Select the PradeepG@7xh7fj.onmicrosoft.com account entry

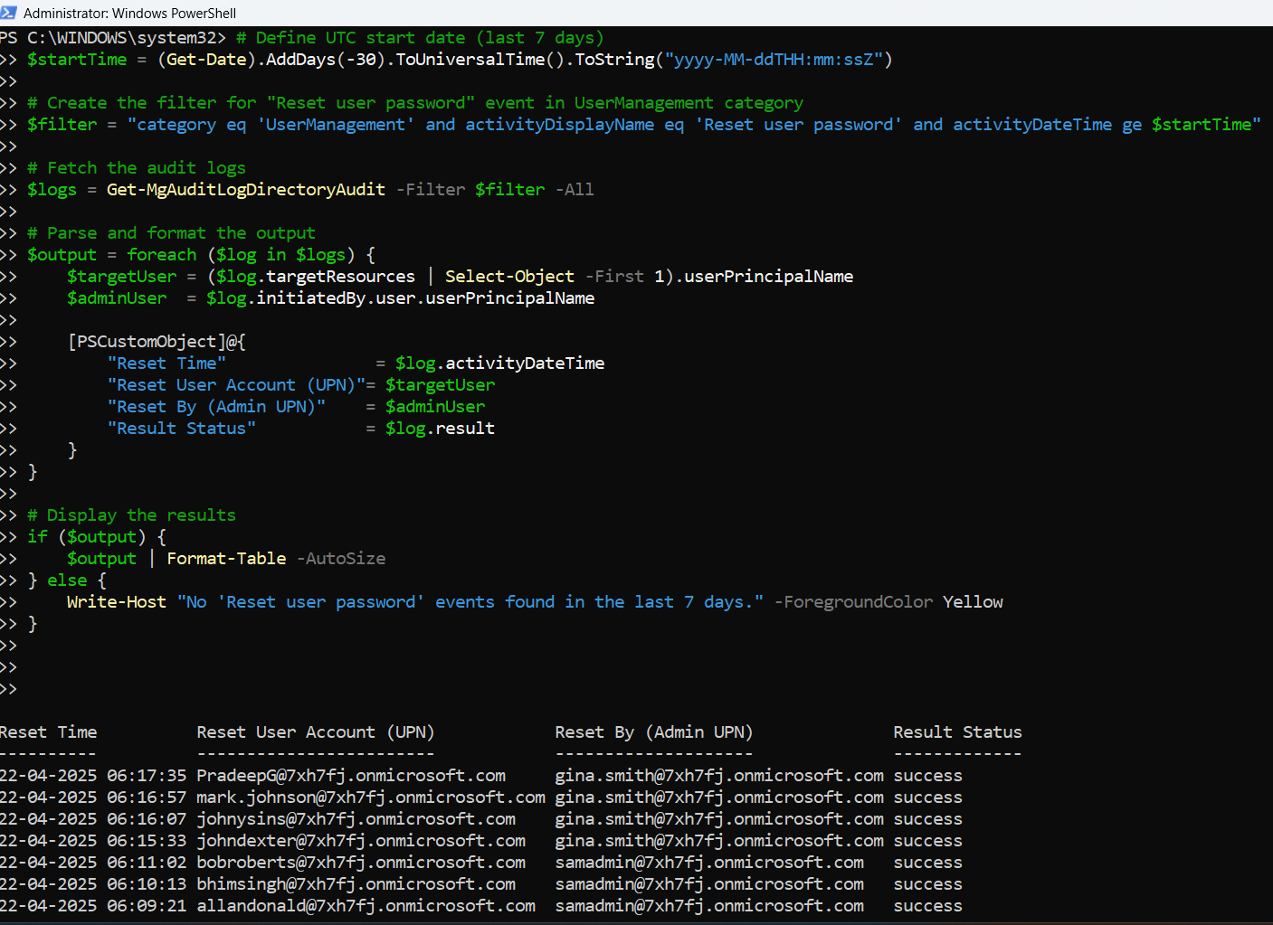tap(351, 776)
